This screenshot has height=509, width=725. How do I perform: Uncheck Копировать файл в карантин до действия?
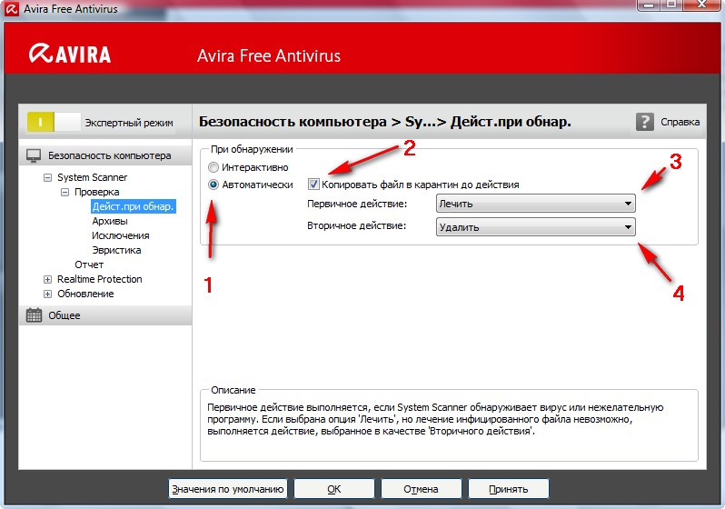(x=313, y=185)
